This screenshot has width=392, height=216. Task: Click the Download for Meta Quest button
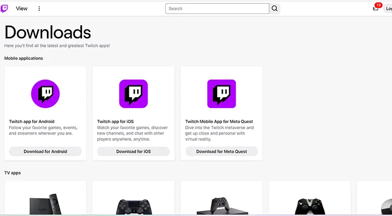(x=221, y=152)
